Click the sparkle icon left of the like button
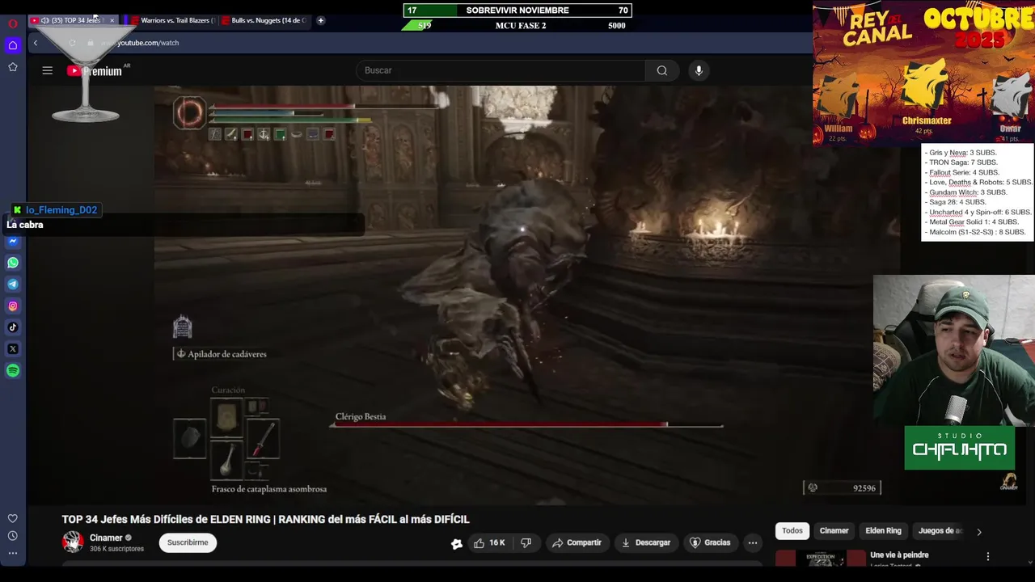 point(457,544)
